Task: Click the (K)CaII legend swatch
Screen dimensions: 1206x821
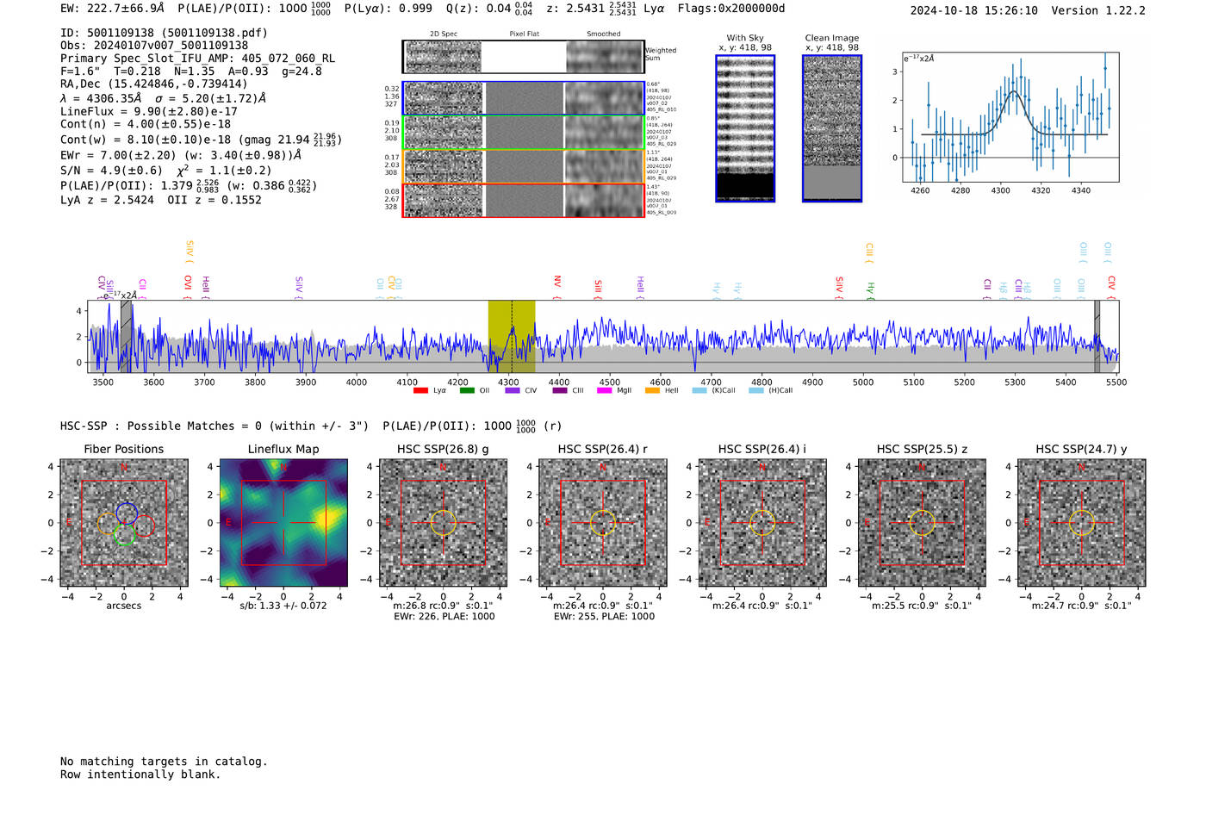Action: click(x=699, y=390)
